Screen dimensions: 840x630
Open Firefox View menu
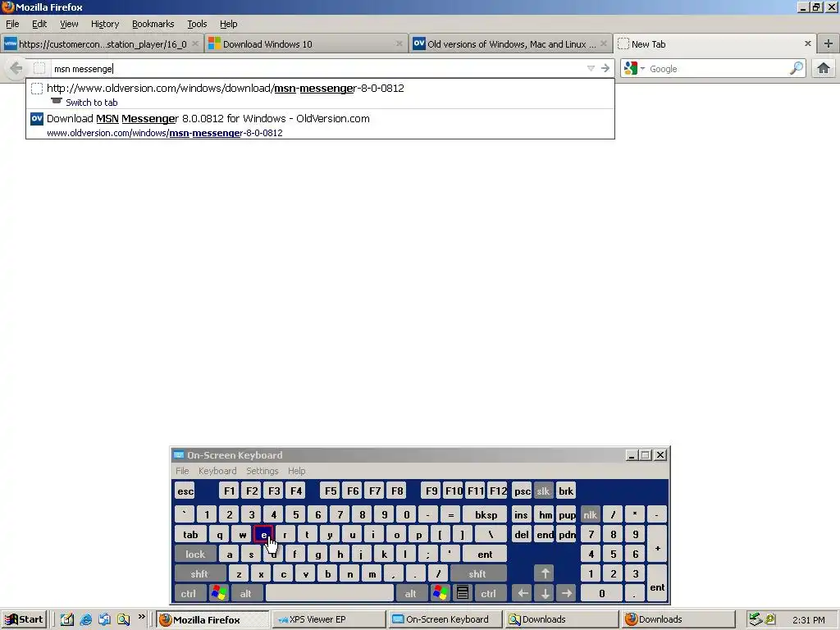click(x=69, y=24)
